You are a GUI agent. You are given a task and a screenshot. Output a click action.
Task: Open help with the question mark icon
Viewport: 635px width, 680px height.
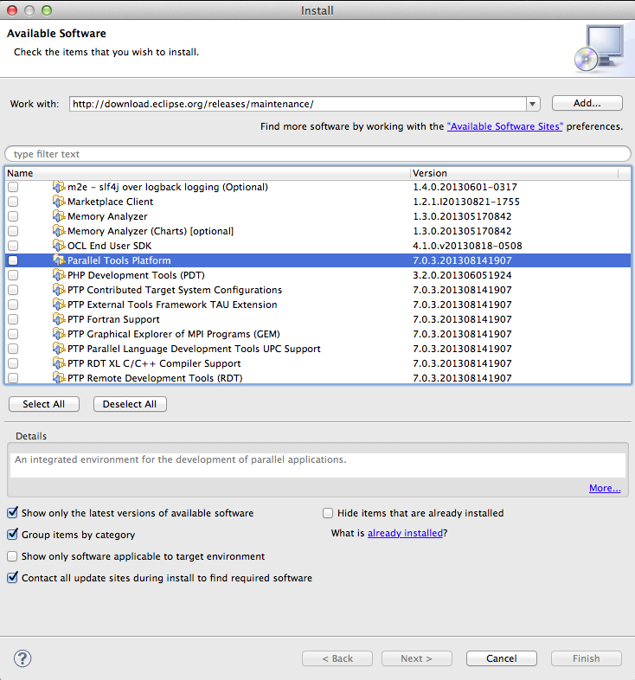(22, 658)
